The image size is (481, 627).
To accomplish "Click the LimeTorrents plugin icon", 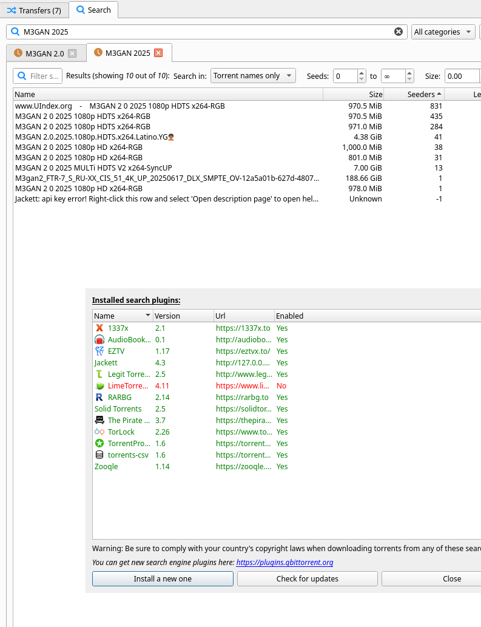I will tap(99, 386).
